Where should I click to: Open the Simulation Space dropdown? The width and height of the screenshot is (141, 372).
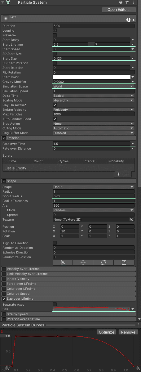94,86
